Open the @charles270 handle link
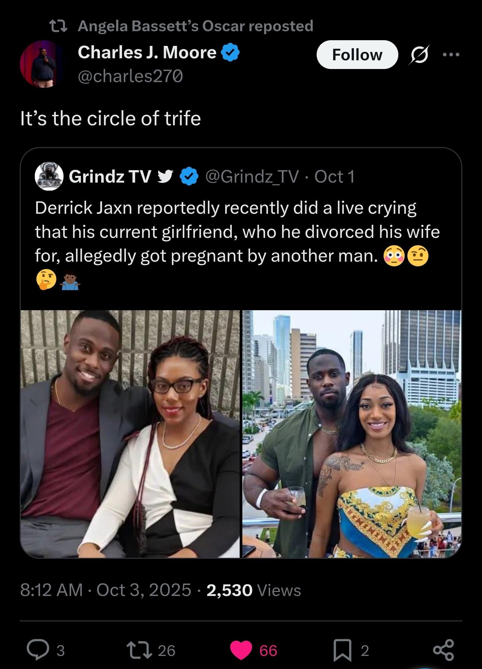This screenshot has height=669, width=482. tap(130, 76)
